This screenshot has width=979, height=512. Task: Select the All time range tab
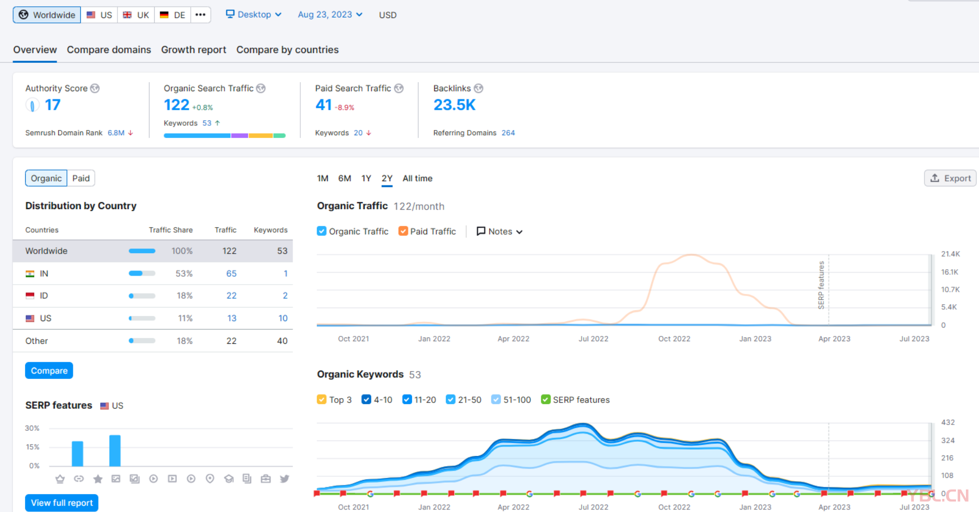[417, 178]
